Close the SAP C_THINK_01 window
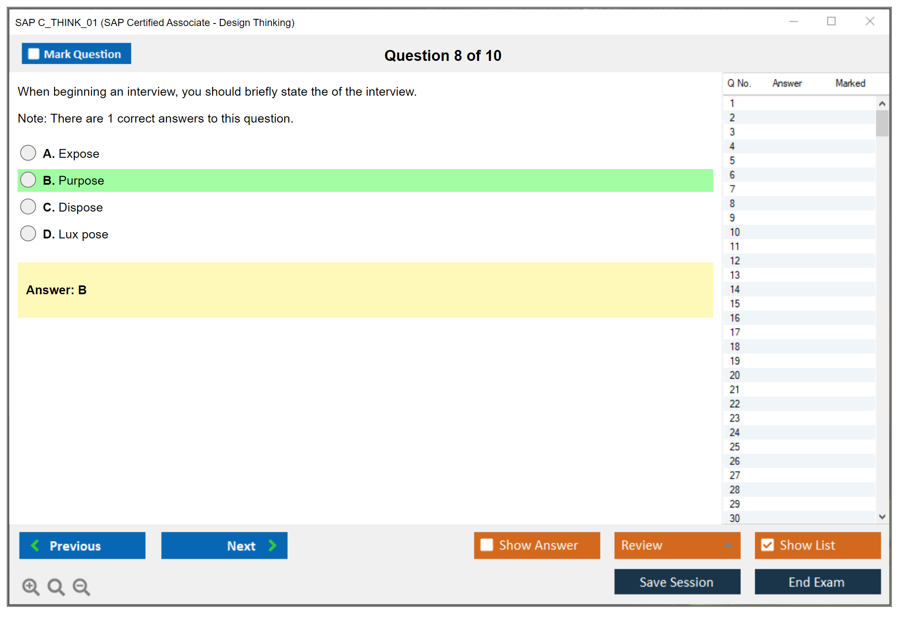Viewport: 902px width, 617px height. pos(870,21)
